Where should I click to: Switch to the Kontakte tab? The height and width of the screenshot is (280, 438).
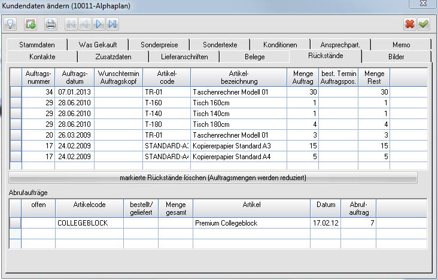(42, 57)
